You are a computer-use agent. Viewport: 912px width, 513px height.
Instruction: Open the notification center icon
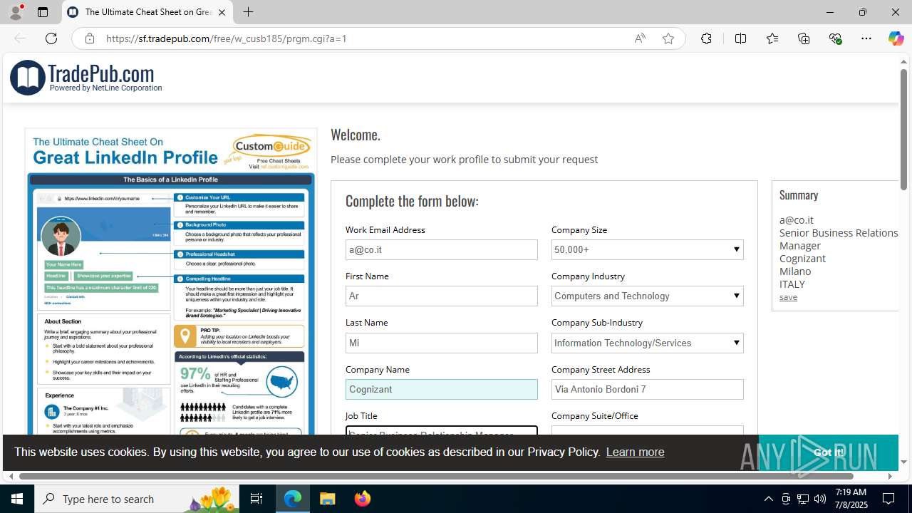(888, 499)
